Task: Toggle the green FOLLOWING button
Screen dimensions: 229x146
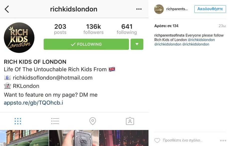Action: point(86,44)
